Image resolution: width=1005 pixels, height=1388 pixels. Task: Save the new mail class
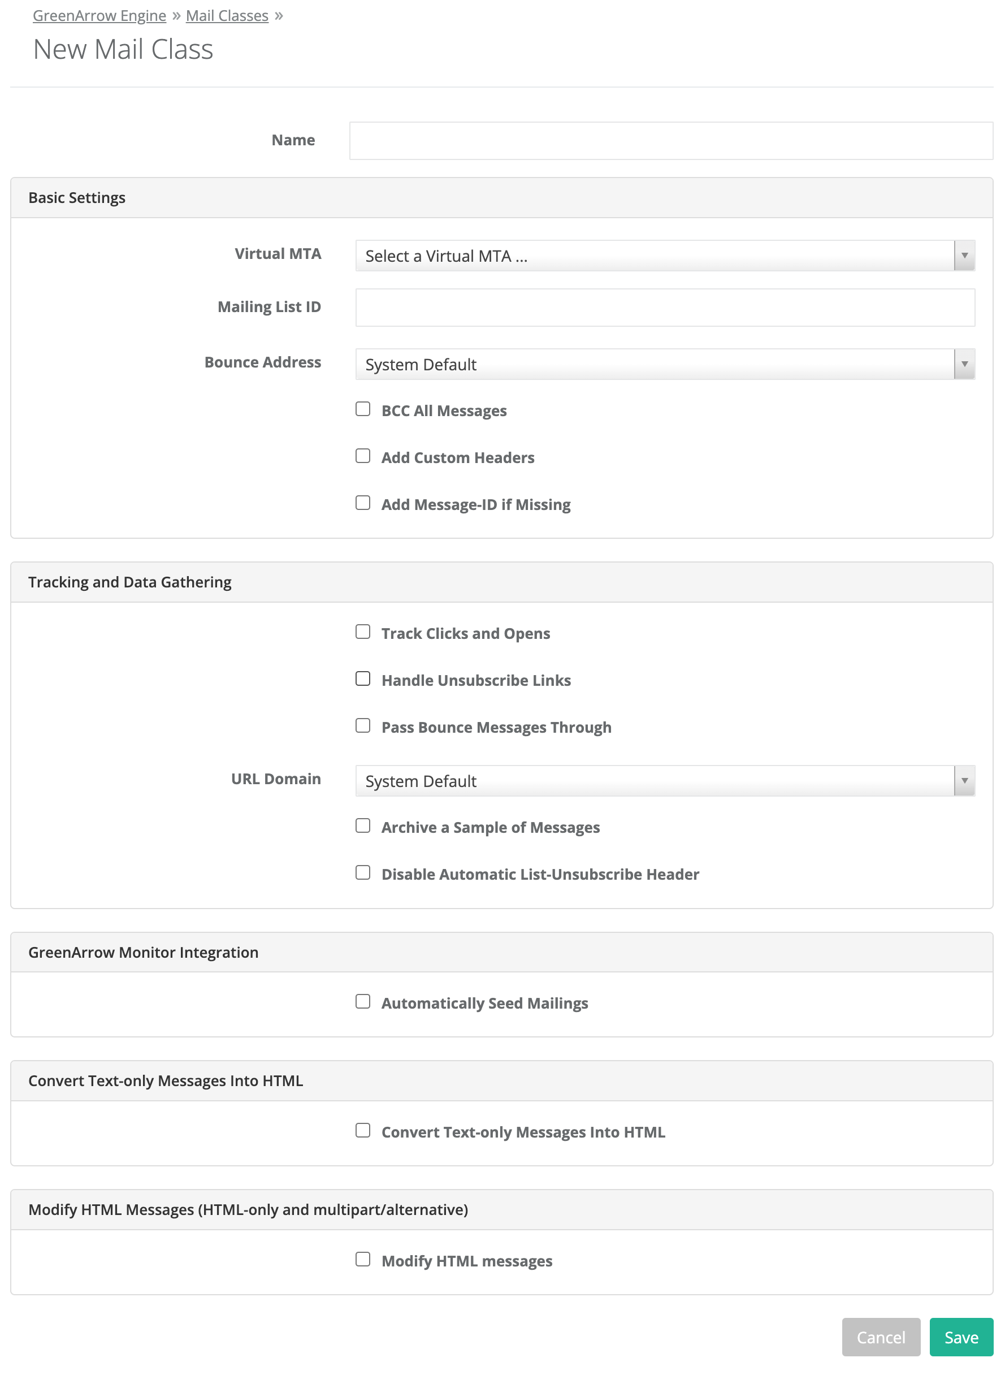[x=960, y=1337]
